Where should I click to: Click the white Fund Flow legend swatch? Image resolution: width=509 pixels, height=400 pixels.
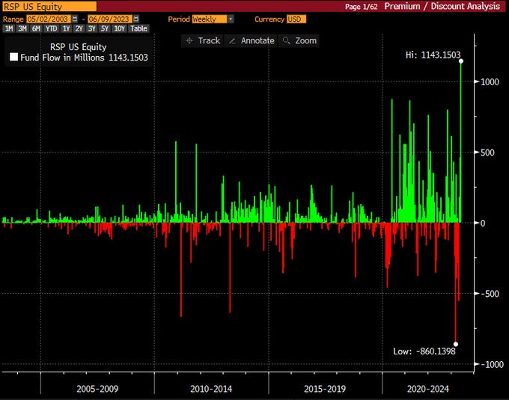tap(14, 57)
